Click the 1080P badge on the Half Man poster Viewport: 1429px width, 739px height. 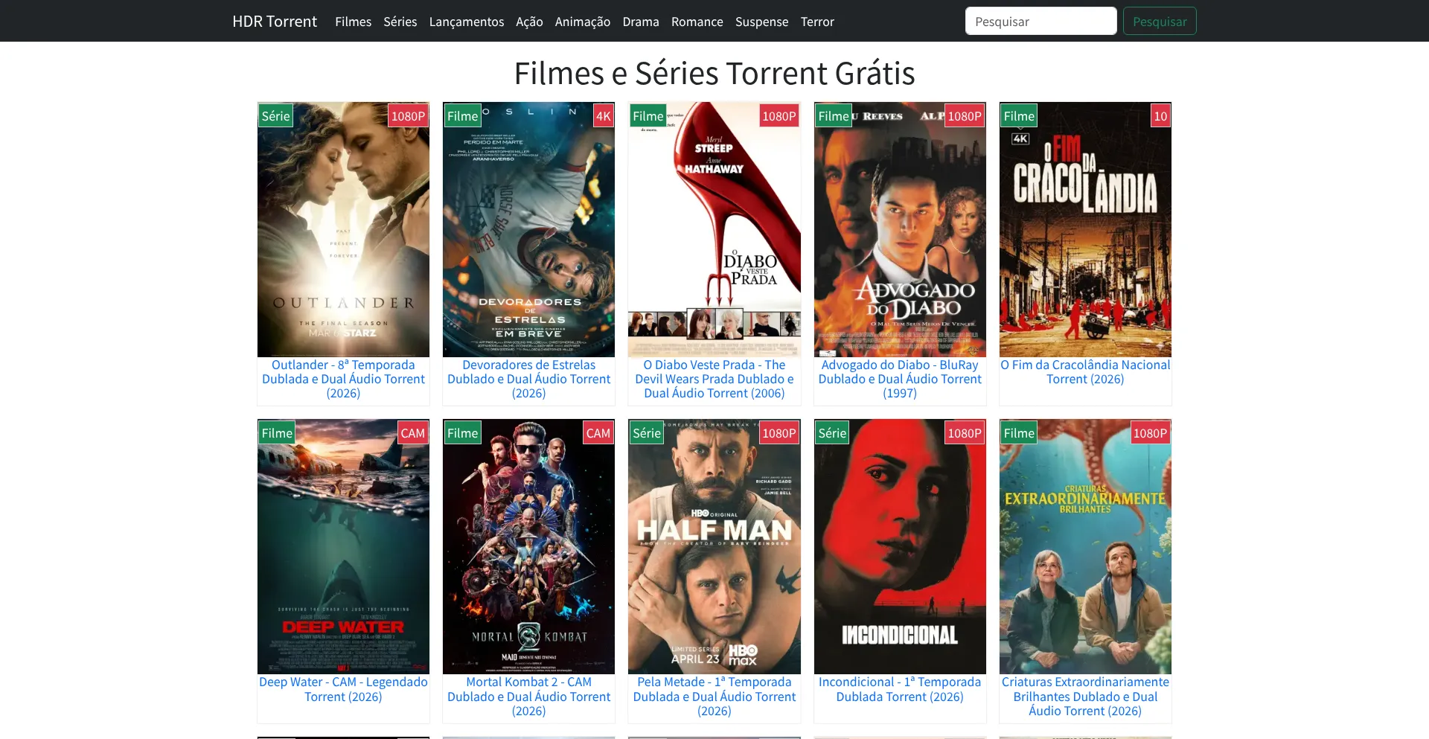point(779,433)
